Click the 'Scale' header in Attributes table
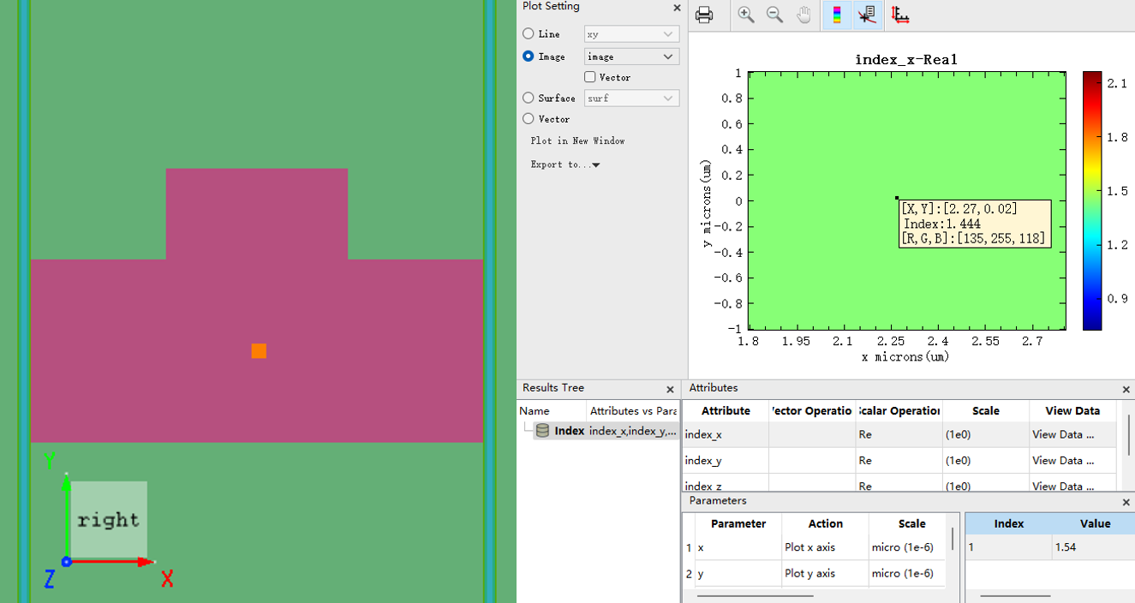Image resolution: width=1135 pixels, height=603 pixels. point(986,411)
